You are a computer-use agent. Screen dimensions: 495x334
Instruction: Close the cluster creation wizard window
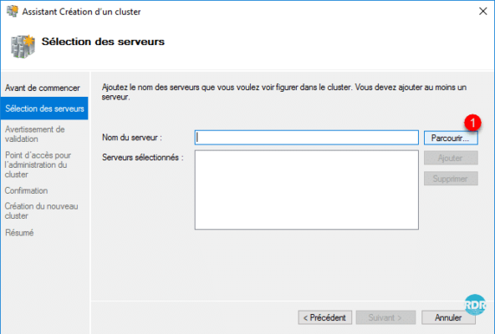482,12
